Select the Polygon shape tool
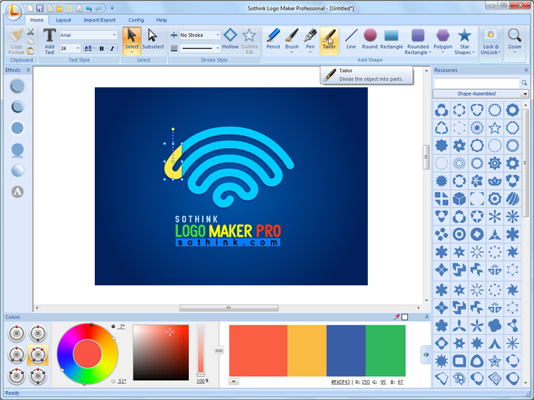534x400 pixels. click(x=443, y=40)
